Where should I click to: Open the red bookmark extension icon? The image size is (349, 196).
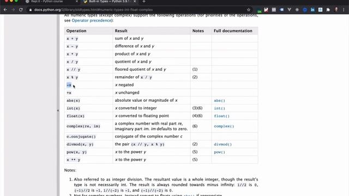266,10
